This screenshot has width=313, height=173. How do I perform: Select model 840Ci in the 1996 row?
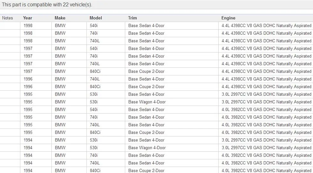point(95,86)
